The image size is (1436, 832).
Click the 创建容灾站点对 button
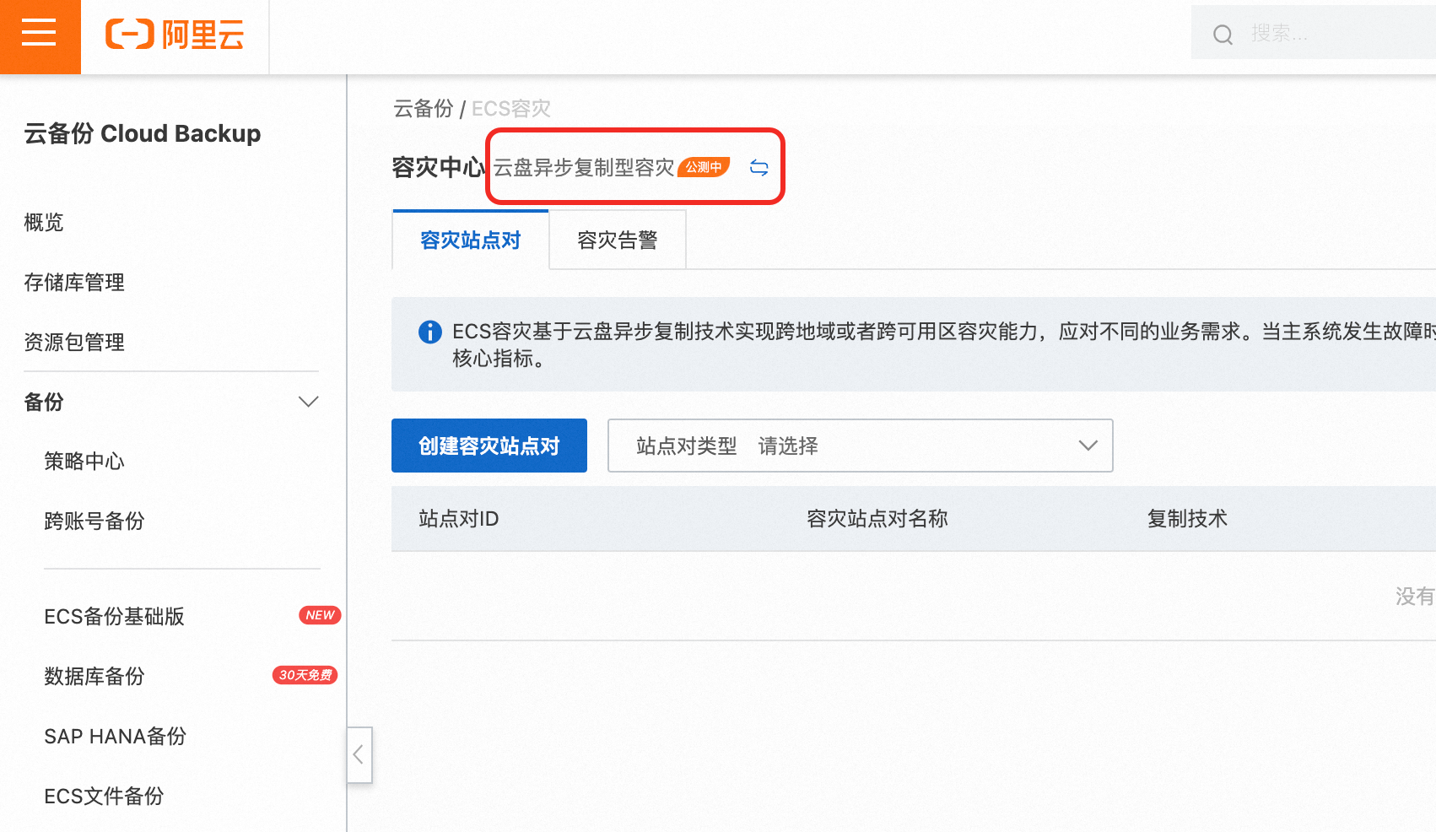click(489, 446)
